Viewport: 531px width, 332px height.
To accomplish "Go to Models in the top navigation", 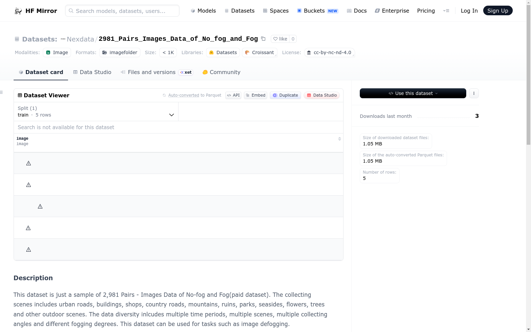I will pyautogui.click(x=203, y=11).
